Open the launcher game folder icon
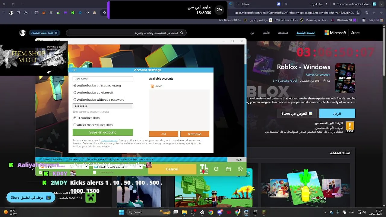The image size is (386, 217). (x=228, y=169)
